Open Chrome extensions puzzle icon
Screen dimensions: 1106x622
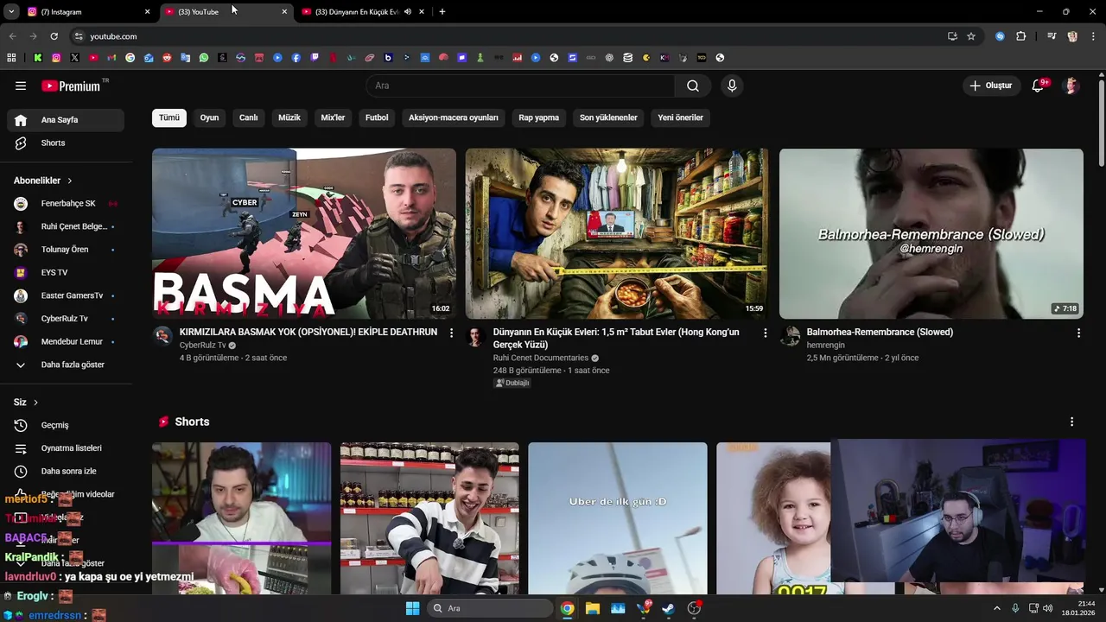pyautogui.click(x=1020, y=36)
